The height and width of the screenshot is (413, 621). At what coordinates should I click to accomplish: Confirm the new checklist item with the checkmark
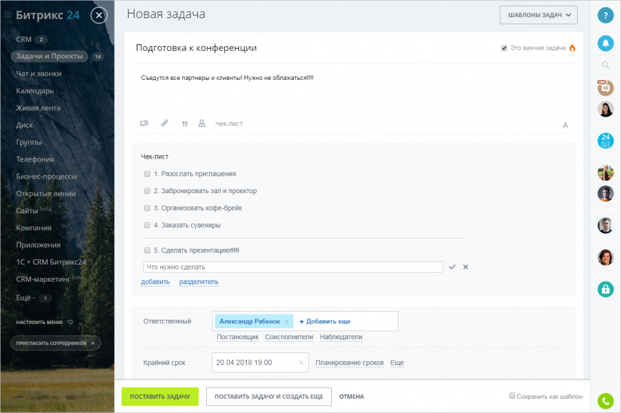(452, 267)
